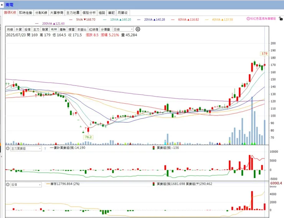Image resolution: width=284 pixels, height=218 pixels.
Task: Switch to the 追蹤 tab
Action: tap(102, 13)
